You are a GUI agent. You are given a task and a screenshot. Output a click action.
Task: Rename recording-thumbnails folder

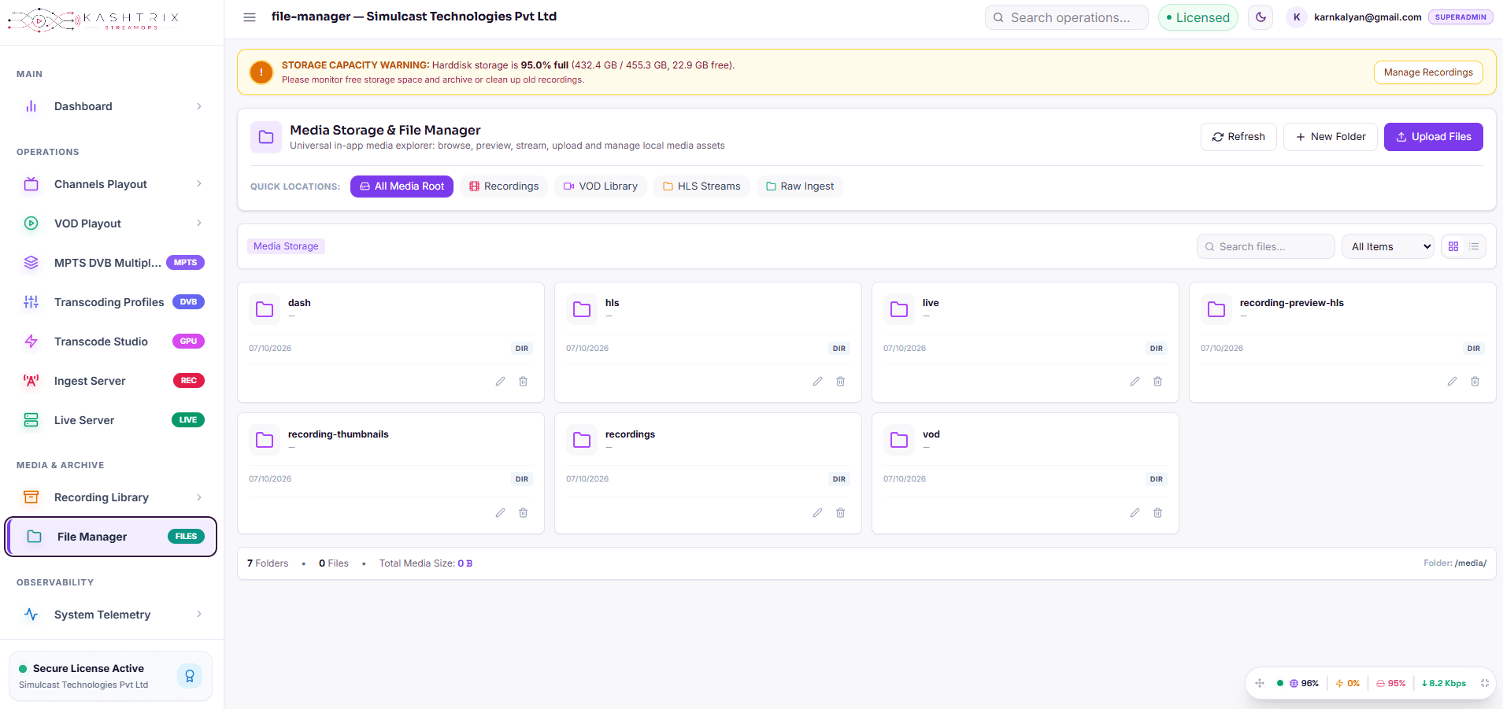click(500, 513)
